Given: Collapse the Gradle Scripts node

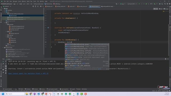Looking at the screenshot, I should [3, 47].
